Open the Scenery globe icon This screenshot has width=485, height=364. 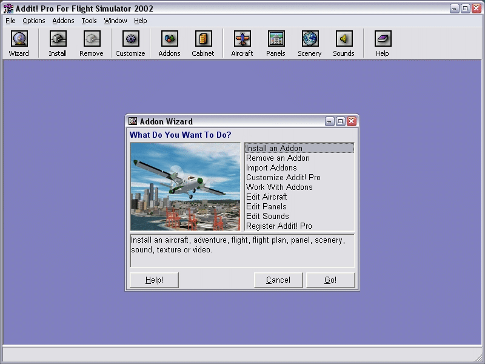tap(310, 39)
